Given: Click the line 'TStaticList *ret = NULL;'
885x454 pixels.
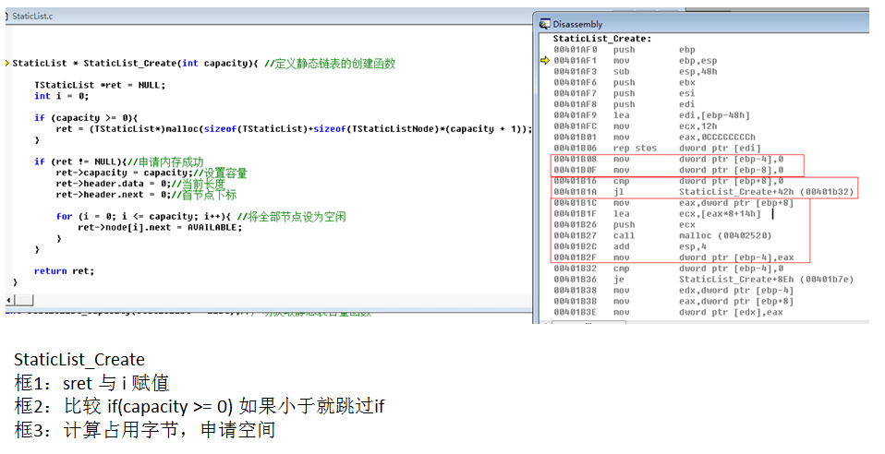Looking at the screenshot, I should (100, 85).
